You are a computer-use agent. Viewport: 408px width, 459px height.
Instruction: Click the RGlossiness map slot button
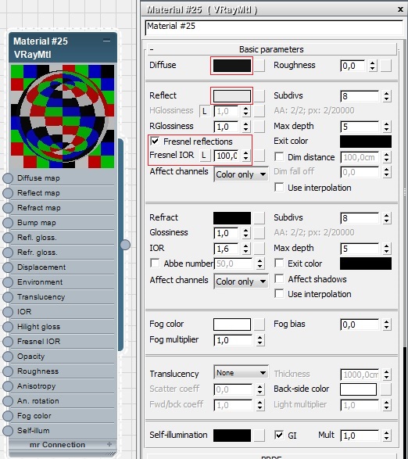(x=259, y=127)
